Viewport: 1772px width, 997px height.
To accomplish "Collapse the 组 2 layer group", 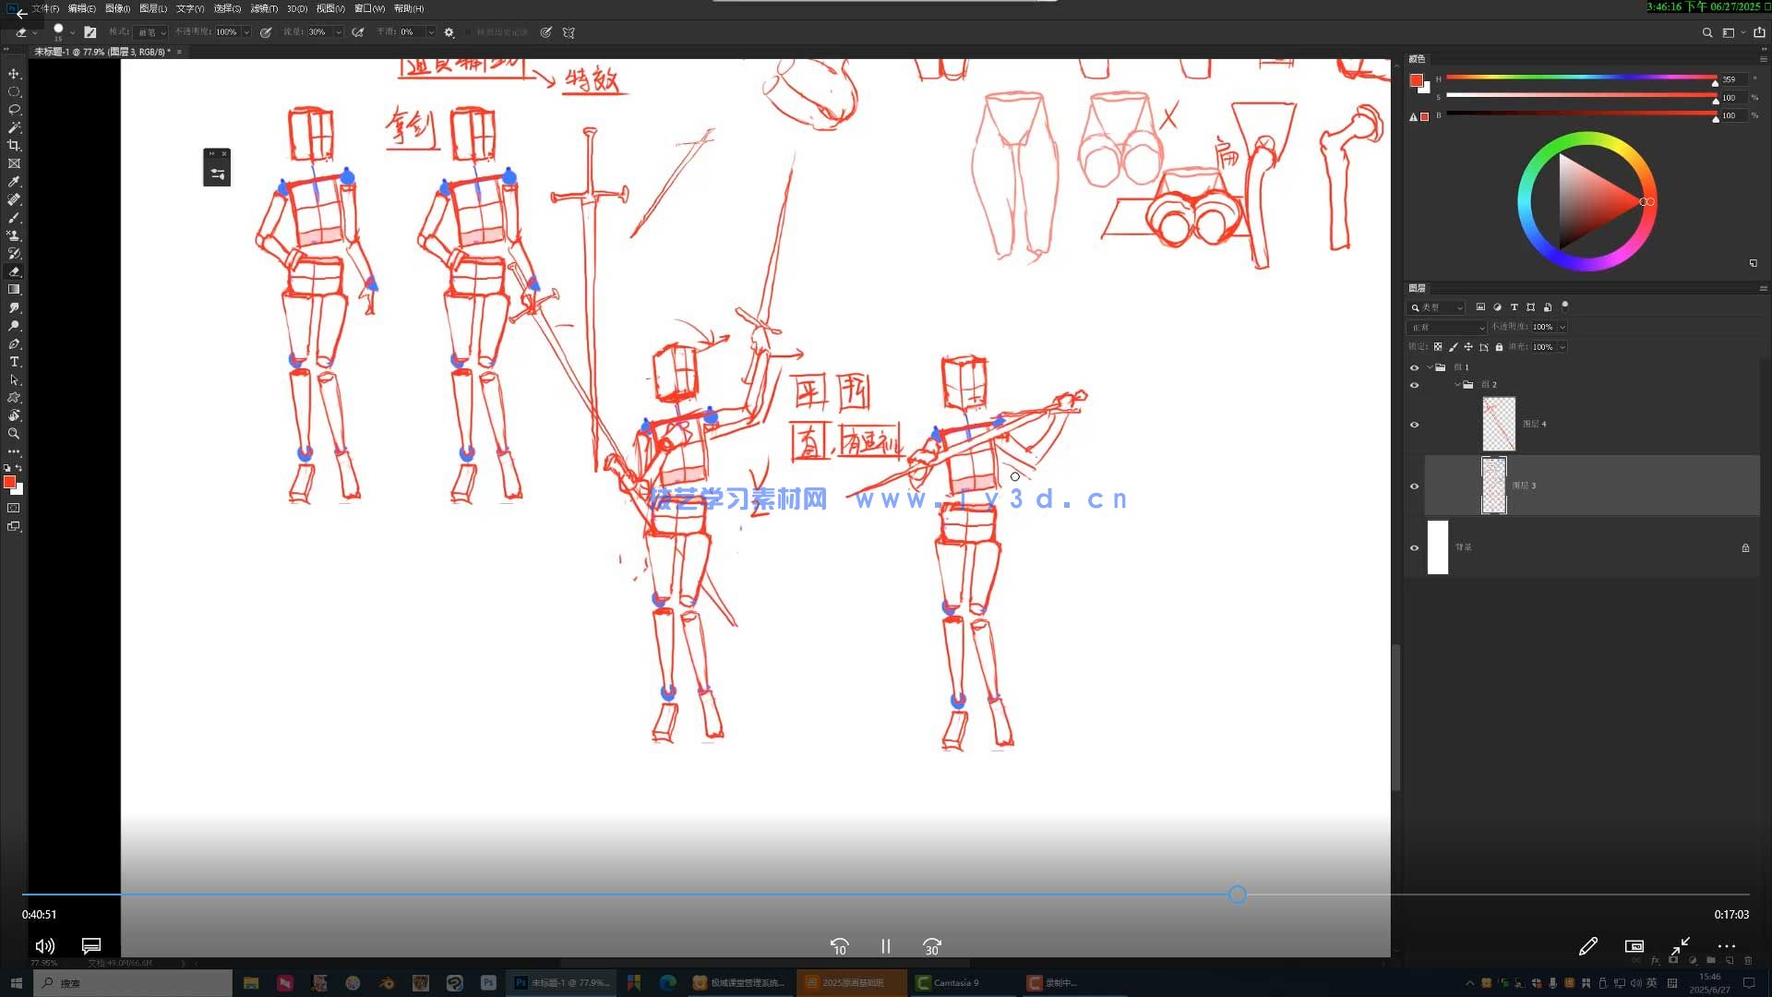I will 1457,384.
